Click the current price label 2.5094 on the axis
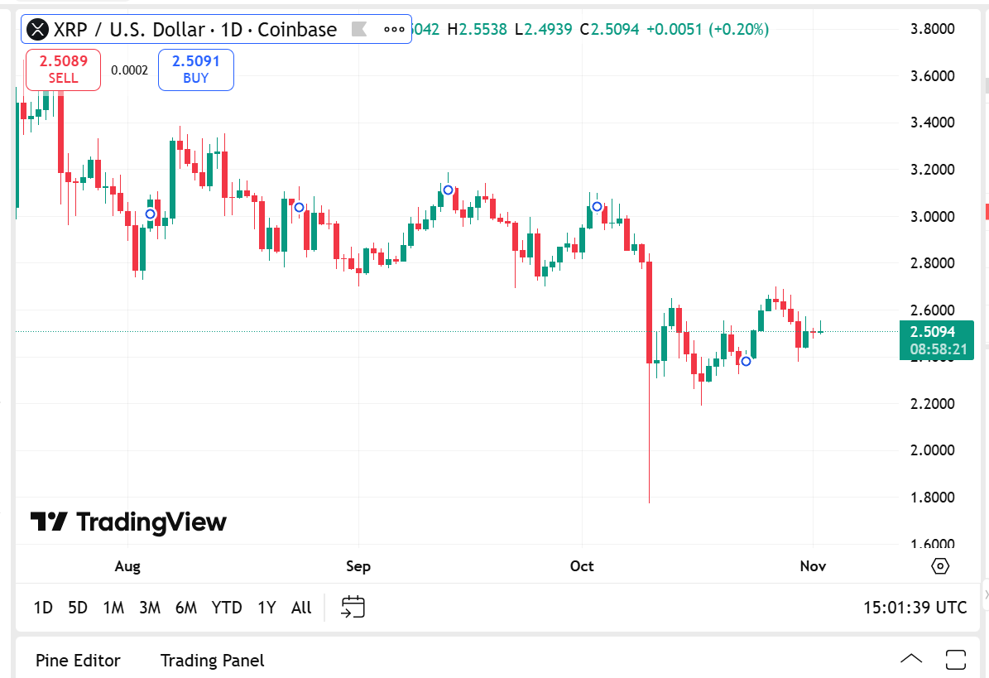Screen dimensions: 989x678 pyautogui.click(x=936, y=332)
